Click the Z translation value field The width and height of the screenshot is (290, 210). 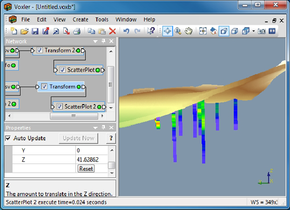click(x=92, y=159)
